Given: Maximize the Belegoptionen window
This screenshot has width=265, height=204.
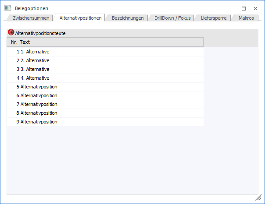Looking at the screenshot, I should pos(244,8).
